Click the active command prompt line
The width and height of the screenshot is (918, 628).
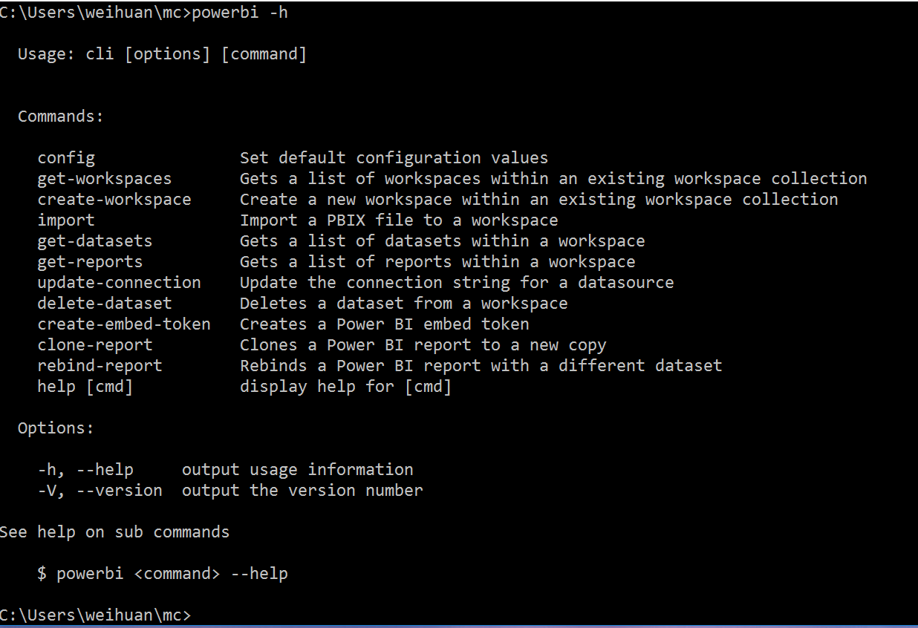point(97,615)
